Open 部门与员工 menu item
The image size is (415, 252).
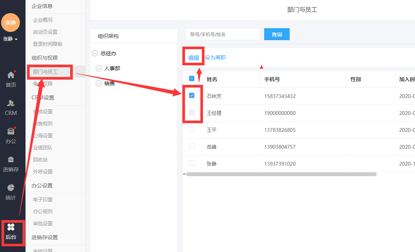click(45, 72)
